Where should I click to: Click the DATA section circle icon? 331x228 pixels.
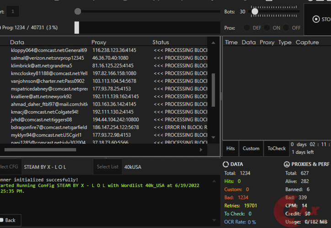(x=226, y=164)
